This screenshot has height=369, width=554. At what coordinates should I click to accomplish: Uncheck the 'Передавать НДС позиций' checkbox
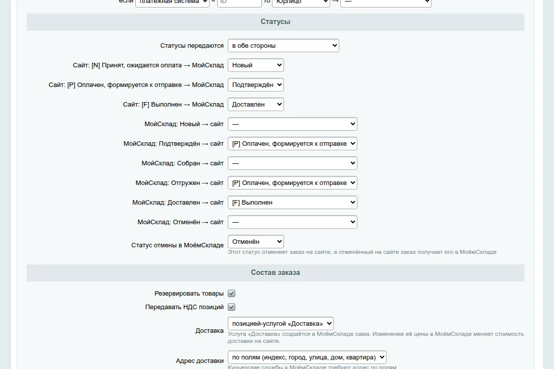click(231, 307)
